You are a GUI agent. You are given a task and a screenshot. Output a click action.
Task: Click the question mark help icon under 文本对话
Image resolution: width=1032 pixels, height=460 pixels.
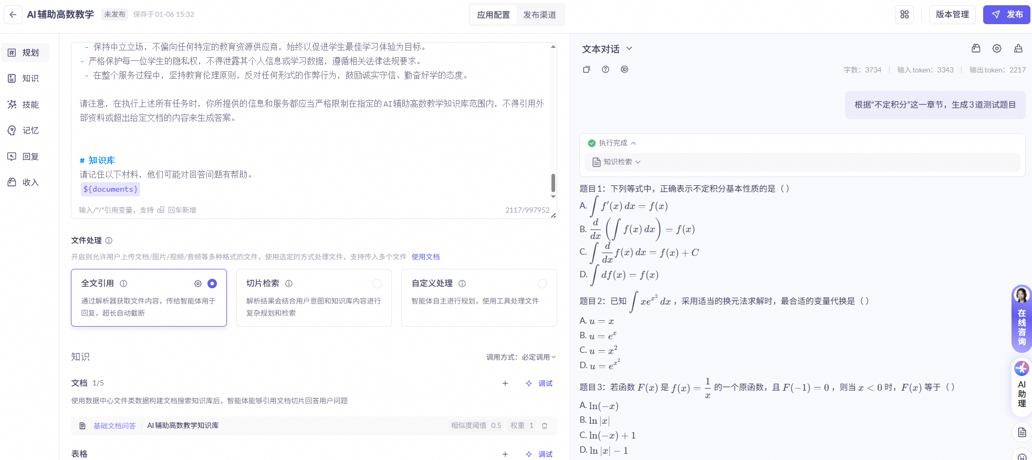606,69
